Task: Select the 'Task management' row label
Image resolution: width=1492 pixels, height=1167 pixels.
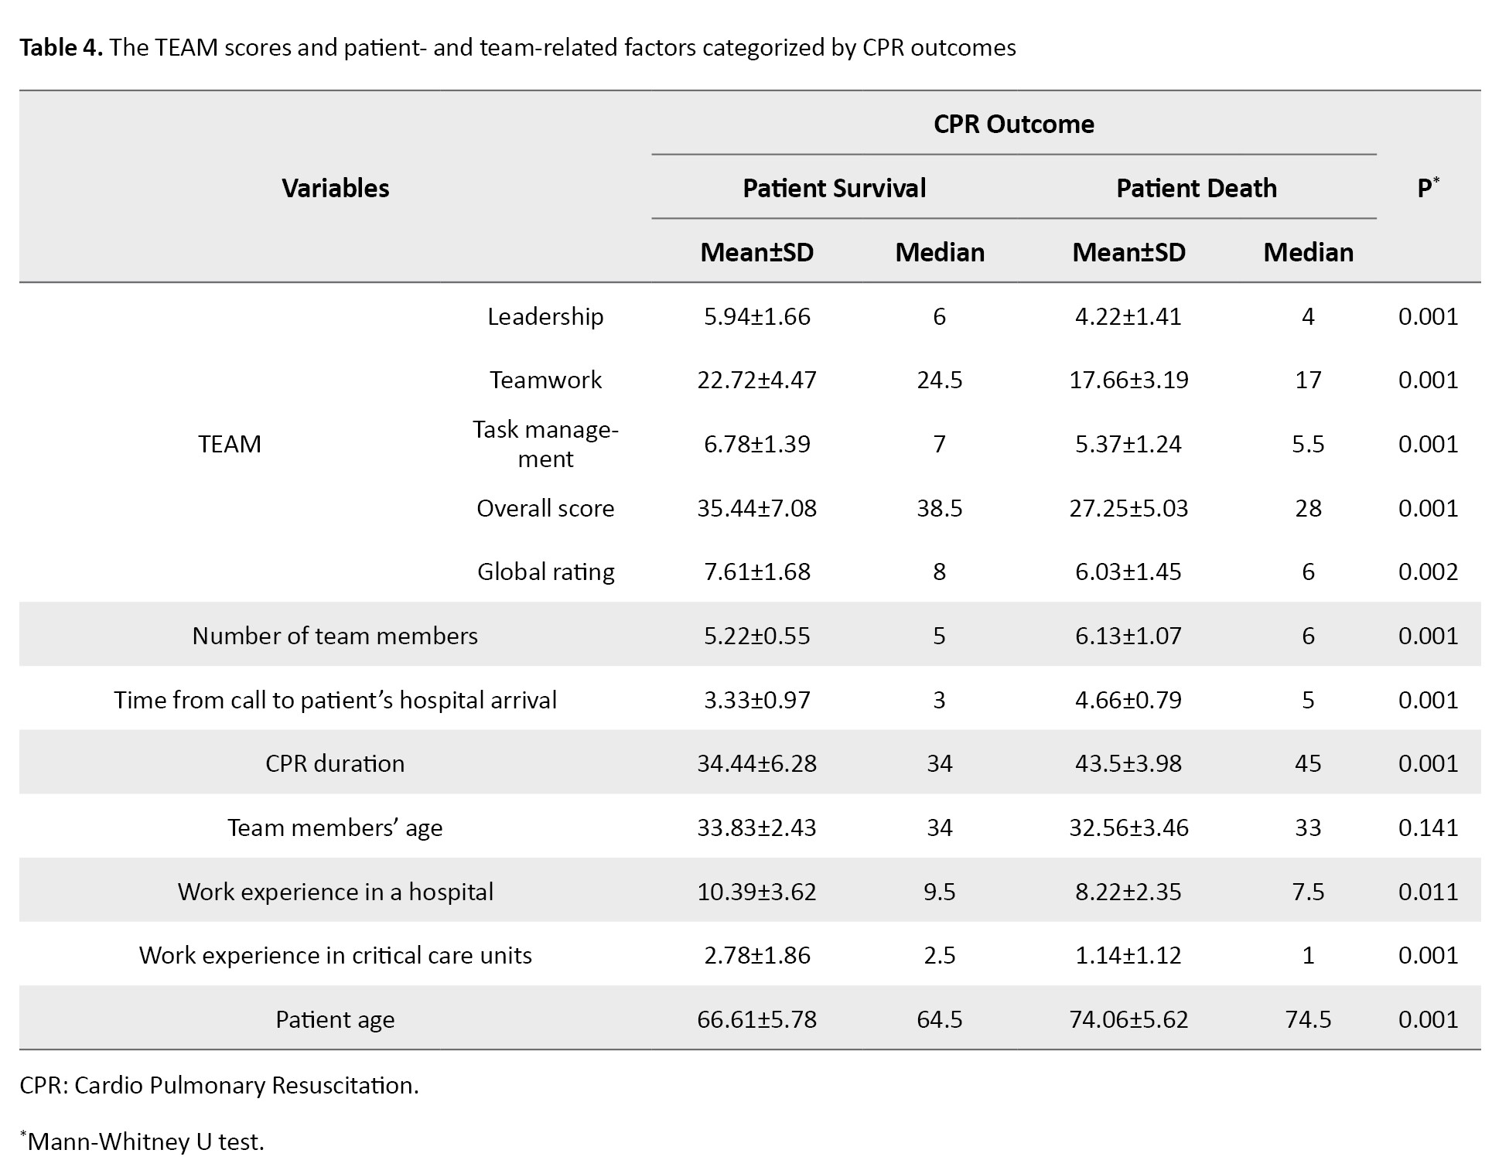Action: click(545, 444)
